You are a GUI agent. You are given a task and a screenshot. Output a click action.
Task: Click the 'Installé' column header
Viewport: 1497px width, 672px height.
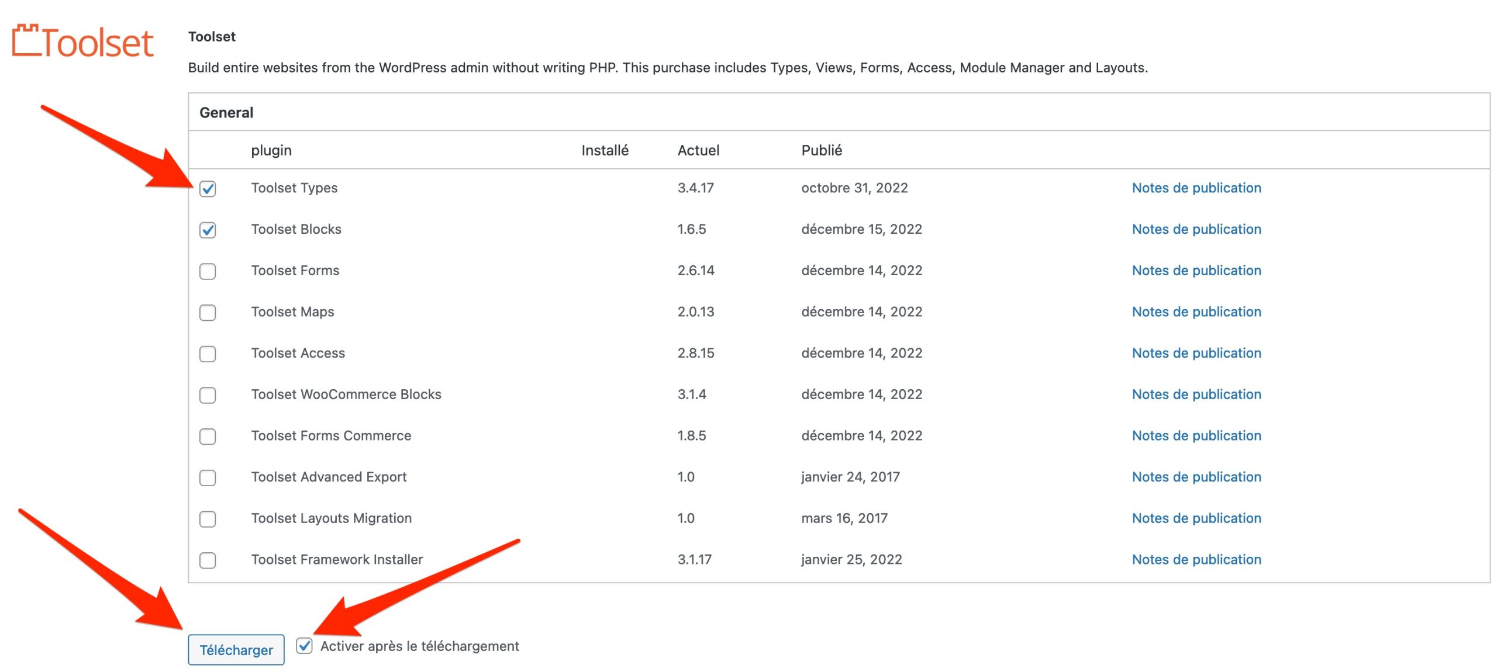tap(605, 150)
